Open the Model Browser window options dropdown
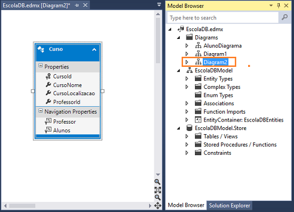294x212 pixels. pyautogui.click(x=271, y=6)
